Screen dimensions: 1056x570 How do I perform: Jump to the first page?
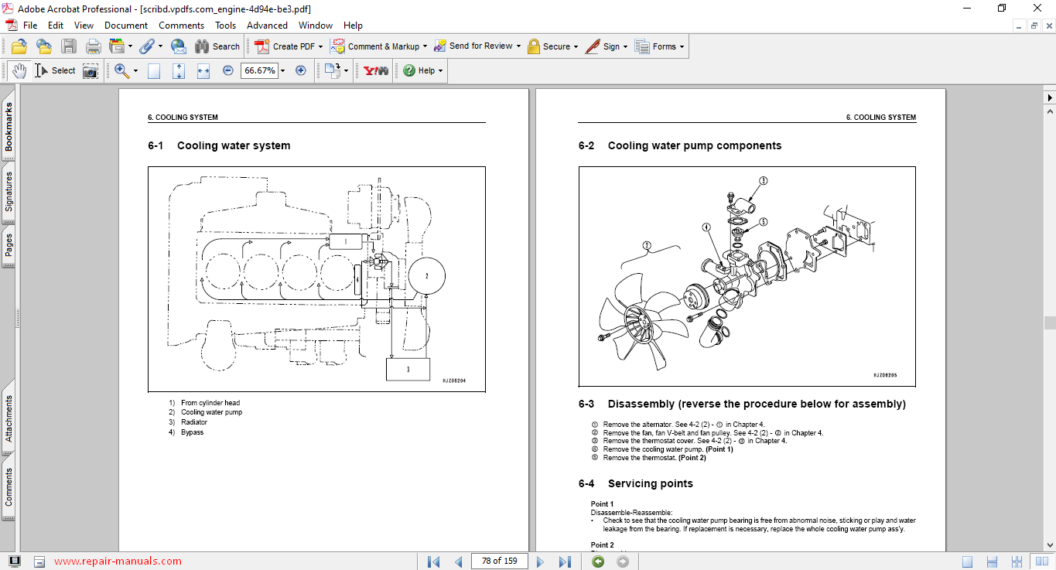point(434,561)
